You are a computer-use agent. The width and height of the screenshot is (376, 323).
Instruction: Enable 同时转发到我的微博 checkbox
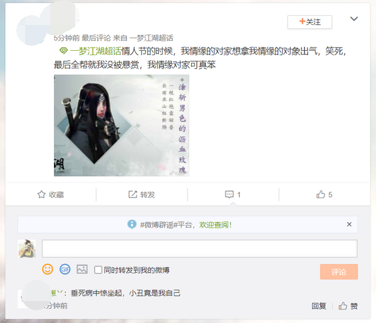point(98,270)
